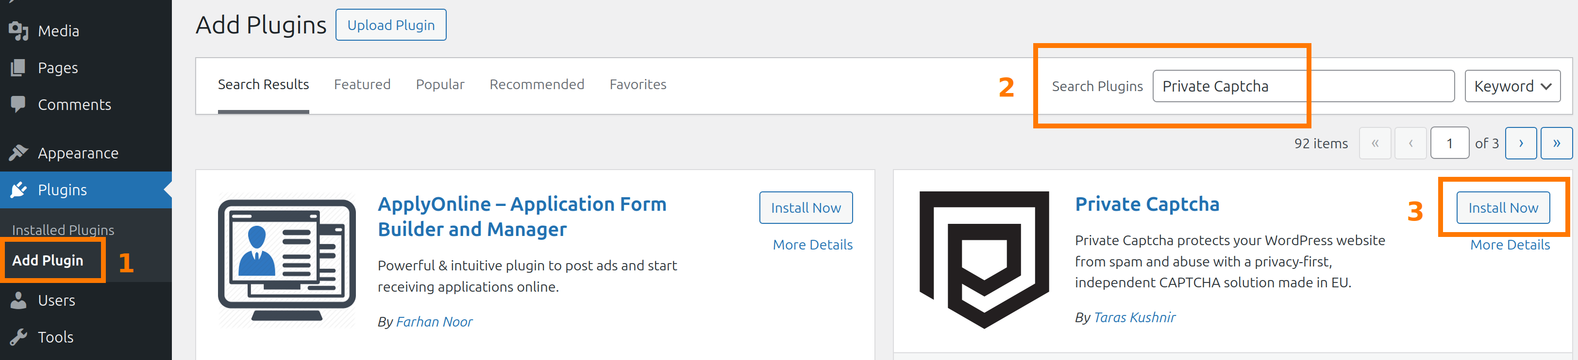Viewport: 1578px width, 360px height.
Task: Open the Keyword search filter dropdown
Action: [1512, 86]
